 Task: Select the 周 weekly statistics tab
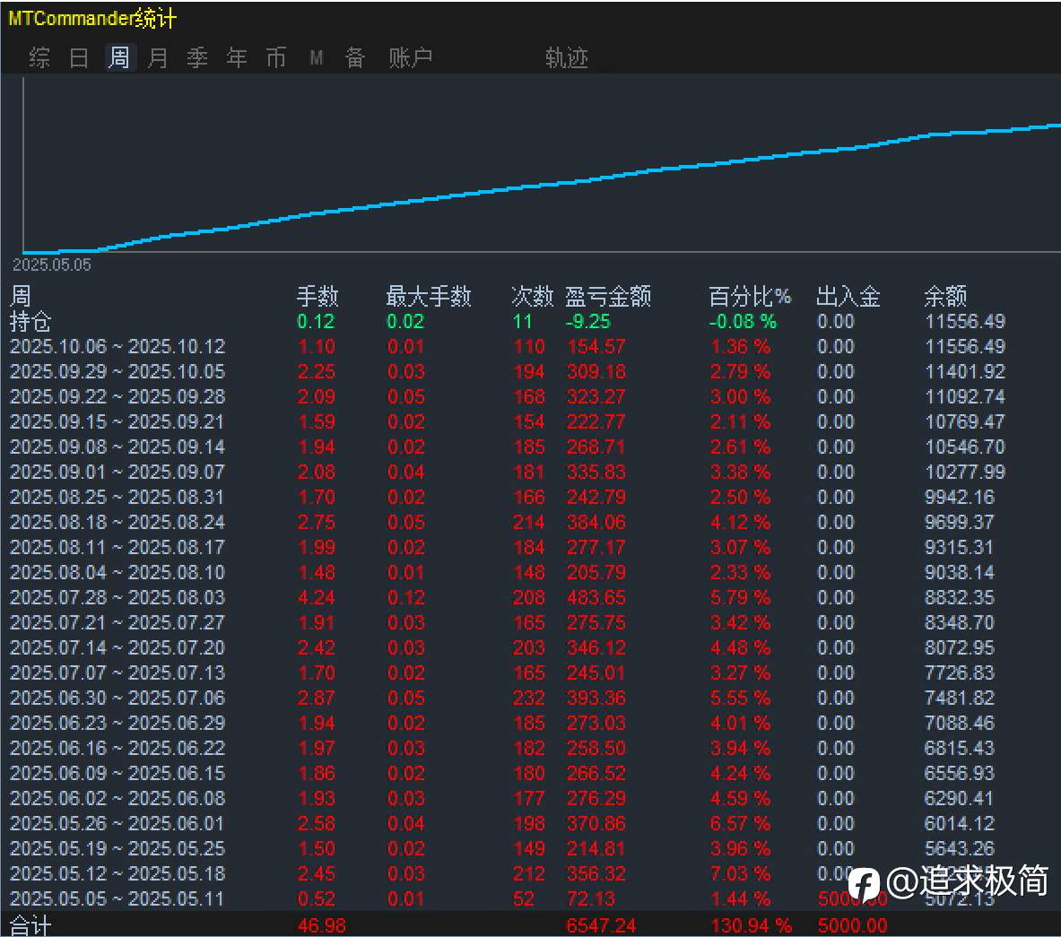tap(118, 58)
